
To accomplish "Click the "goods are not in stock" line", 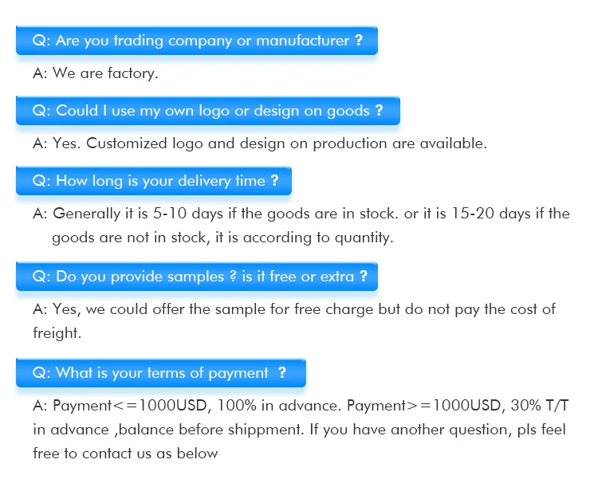I will (x=222, y=238).
